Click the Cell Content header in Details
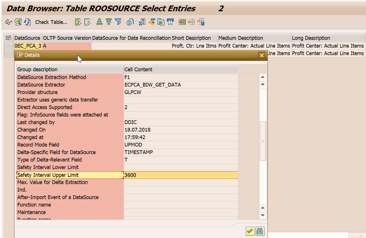 pyautogui.click(x=181, y=70)
